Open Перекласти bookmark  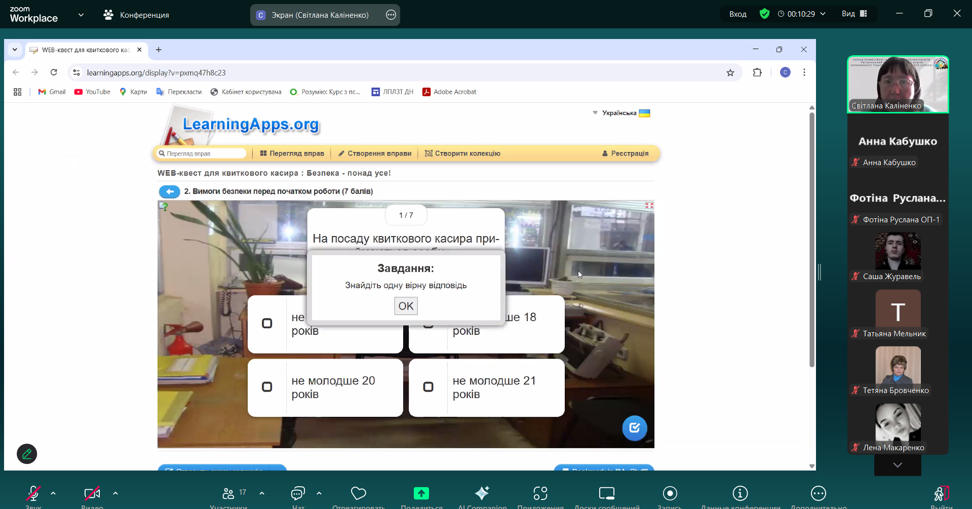(x=179, y=92)
